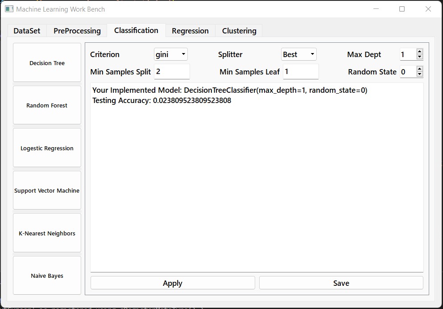Click the app icon in title bar
This screenshot has width=443, height=309.
tap(9, 9)
